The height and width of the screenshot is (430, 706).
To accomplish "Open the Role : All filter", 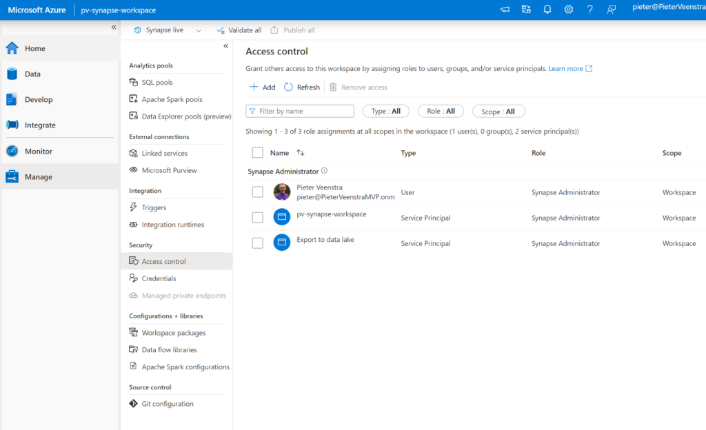I will click(x=441, y=111).
